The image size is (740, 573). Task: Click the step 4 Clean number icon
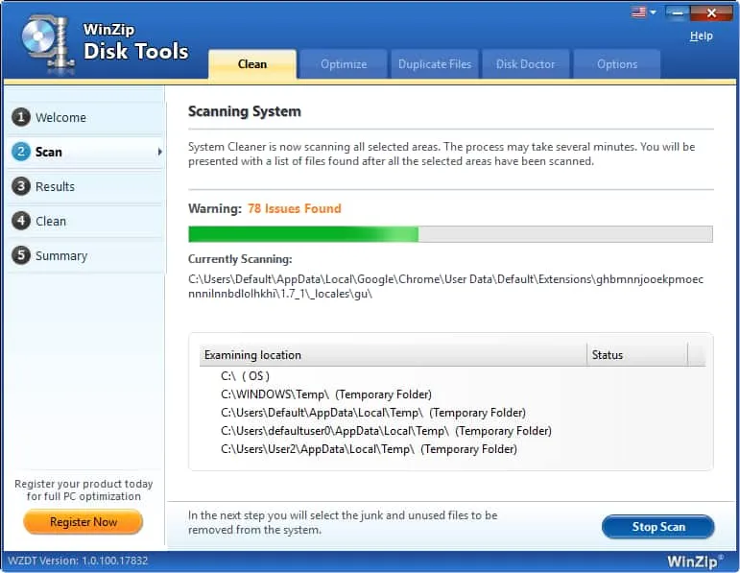point(21,221)
